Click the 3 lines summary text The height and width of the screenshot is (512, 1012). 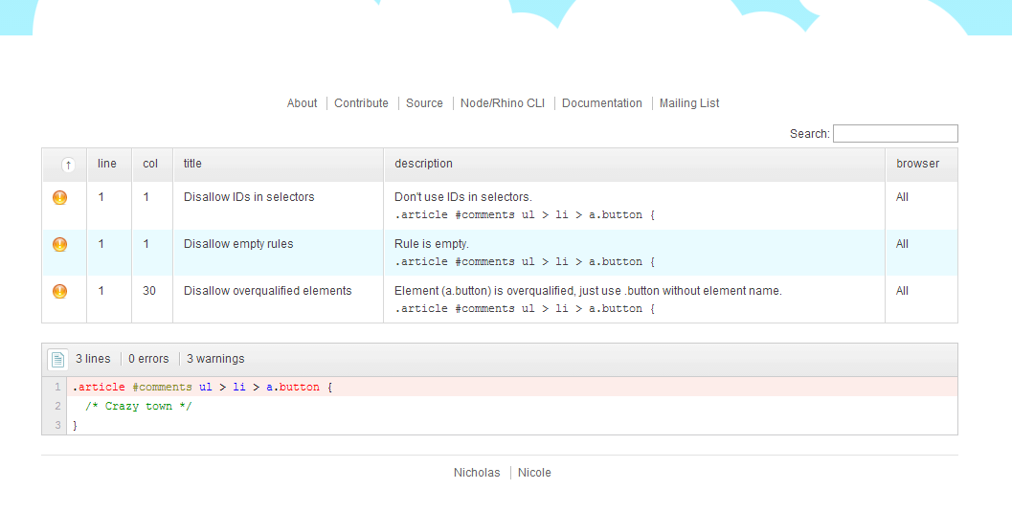93,359
